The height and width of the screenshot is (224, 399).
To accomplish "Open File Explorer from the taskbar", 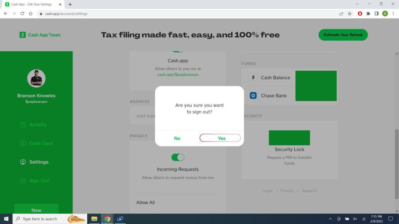I will tap(94, 219).
